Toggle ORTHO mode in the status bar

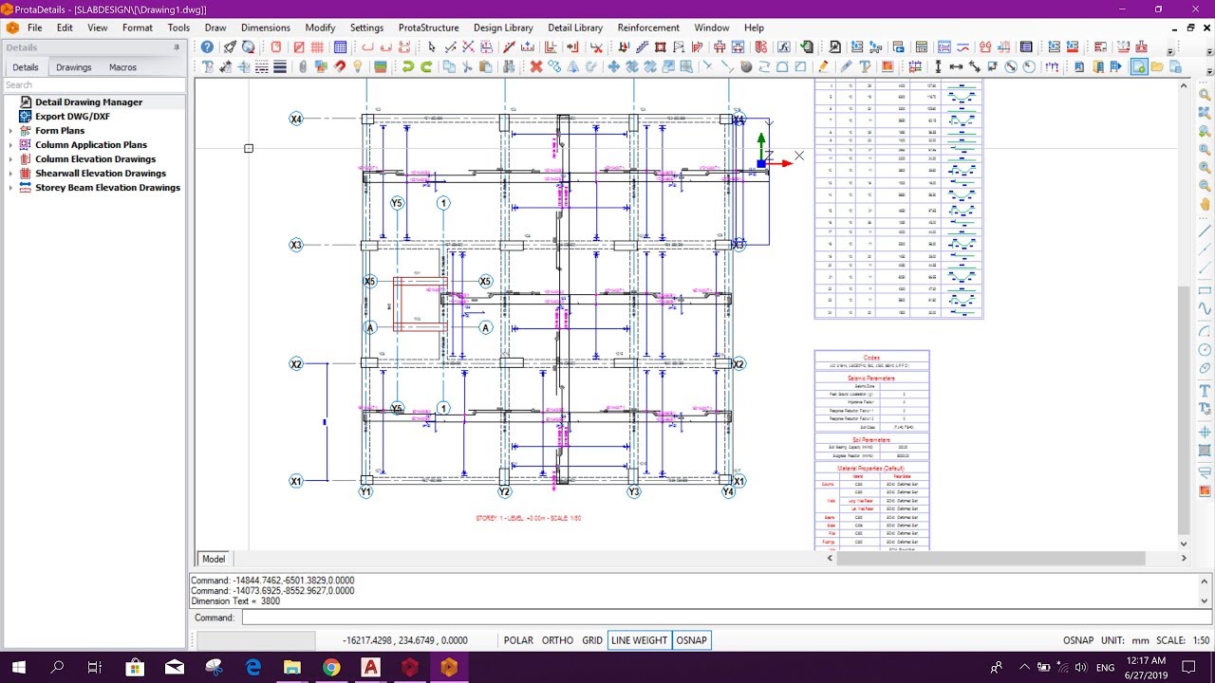click(x=557, y=640)
